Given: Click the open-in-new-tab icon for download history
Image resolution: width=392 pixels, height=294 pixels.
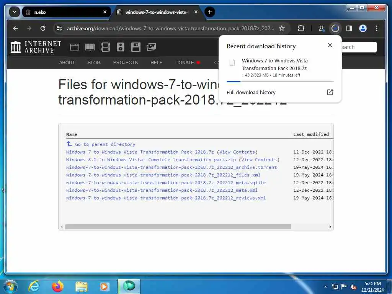Looking at the screenshot, I should click(x=330, y=92).
